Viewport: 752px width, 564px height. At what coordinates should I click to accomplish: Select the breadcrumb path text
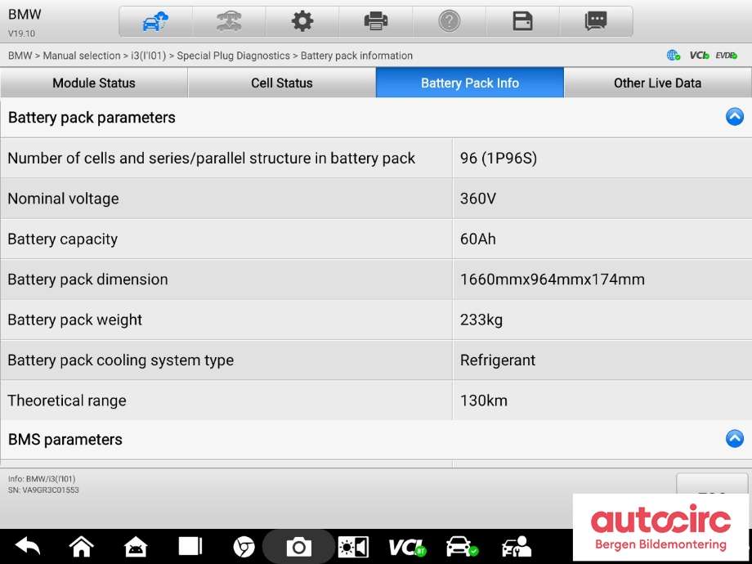coord(210,56)
